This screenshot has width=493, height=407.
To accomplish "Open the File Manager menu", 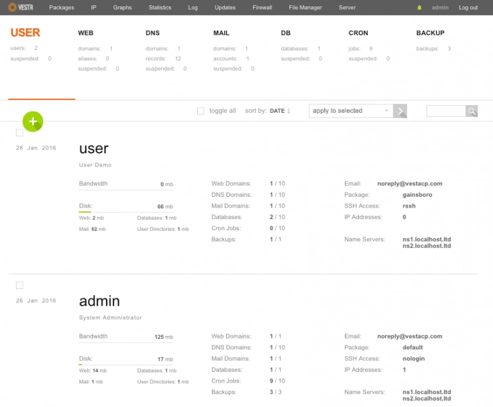I will (x=306, y=8).
